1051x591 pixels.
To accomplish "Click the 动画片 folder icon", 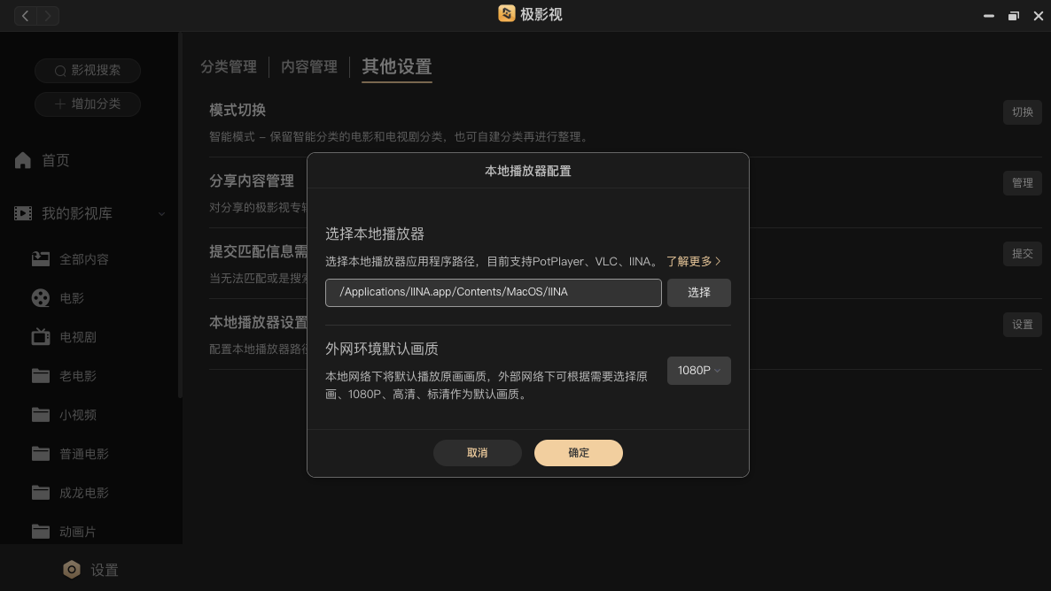I will pos(41,532).
